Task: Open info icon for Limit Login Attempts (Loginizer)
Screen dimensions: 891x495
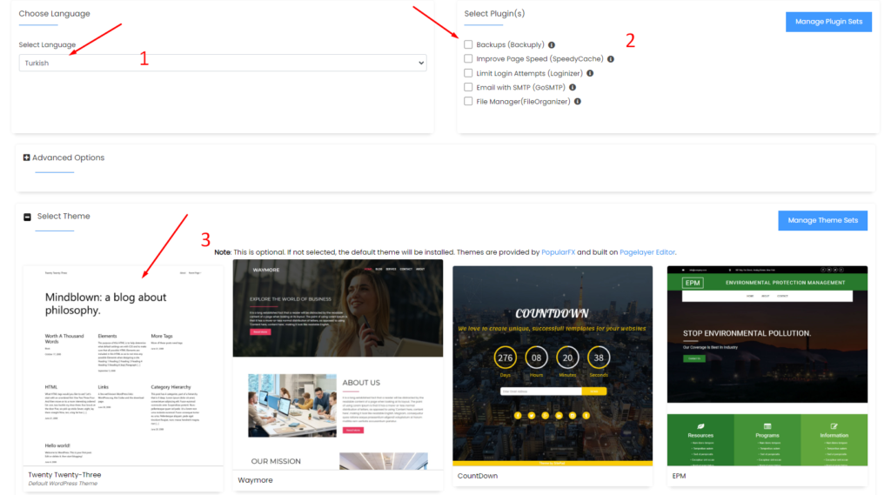Action: point(590,73)
